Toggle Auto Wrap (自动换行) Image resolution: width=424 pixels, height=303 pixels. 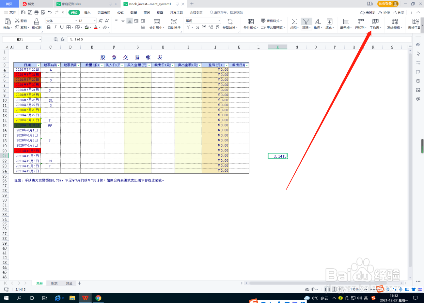[174, 22]
